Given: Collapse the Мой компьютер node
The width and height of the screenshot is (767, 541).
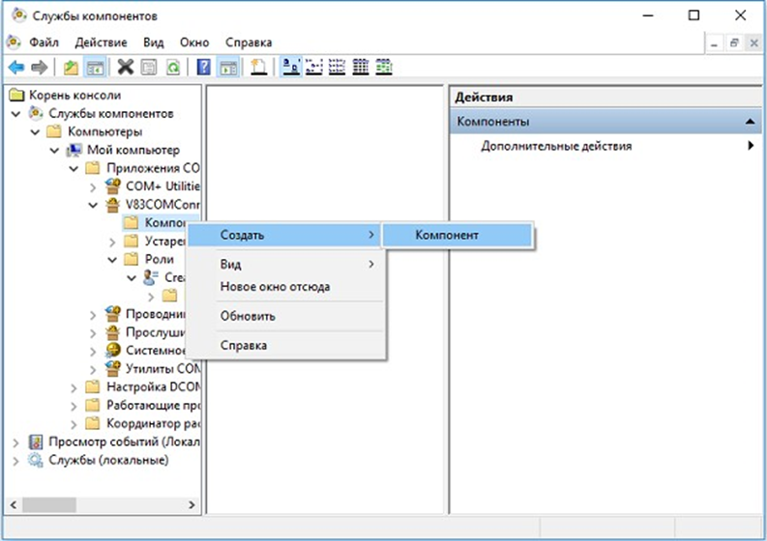Looking at the screenshot, I should (54, 151).
